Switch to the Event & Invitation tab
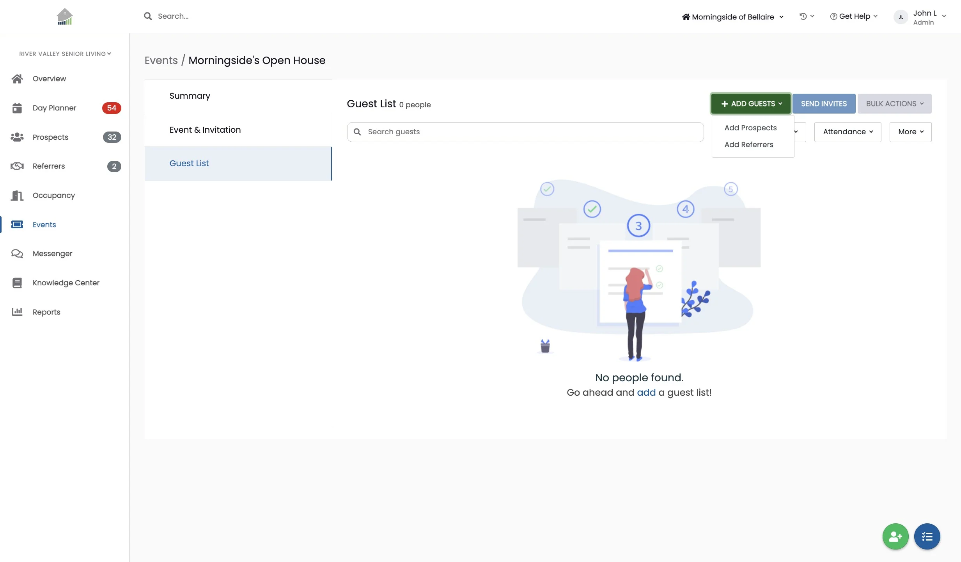This screenshot has width=961, height=562. point(205,130)
